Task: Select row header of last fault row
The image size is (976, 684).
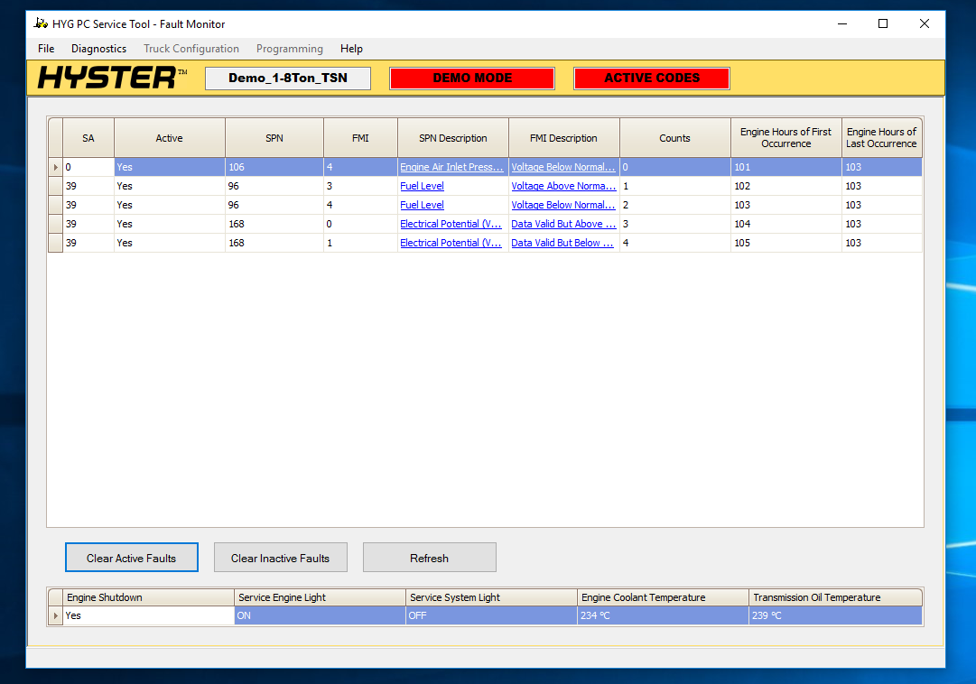Action: pyautogui.click(x=55, y=243)
